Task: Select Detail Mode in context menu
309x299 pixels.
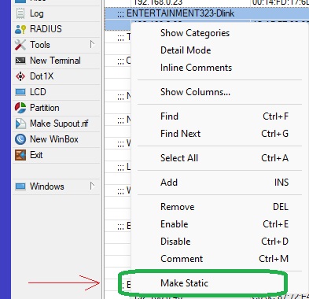Action: click(186, 50)
